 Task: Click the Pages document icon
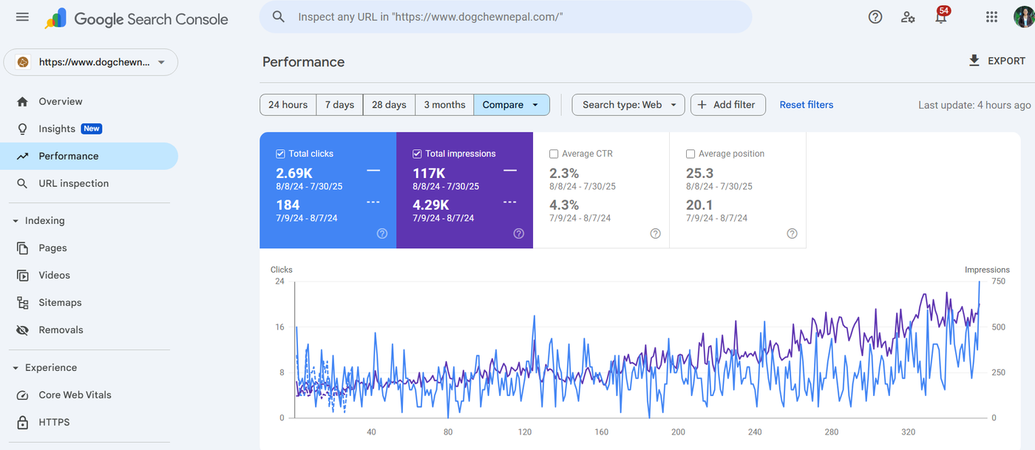coord(23,248)
